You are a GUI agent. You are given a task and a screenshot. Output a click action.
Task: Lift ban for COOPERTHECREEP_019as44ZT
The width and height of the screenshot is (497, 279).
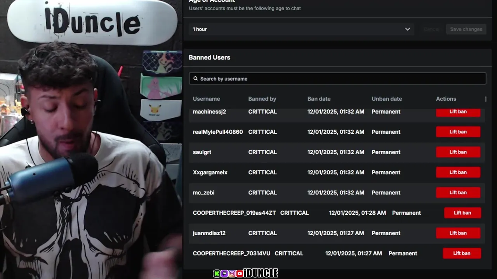pyautogui.click(x=462, y=213)
